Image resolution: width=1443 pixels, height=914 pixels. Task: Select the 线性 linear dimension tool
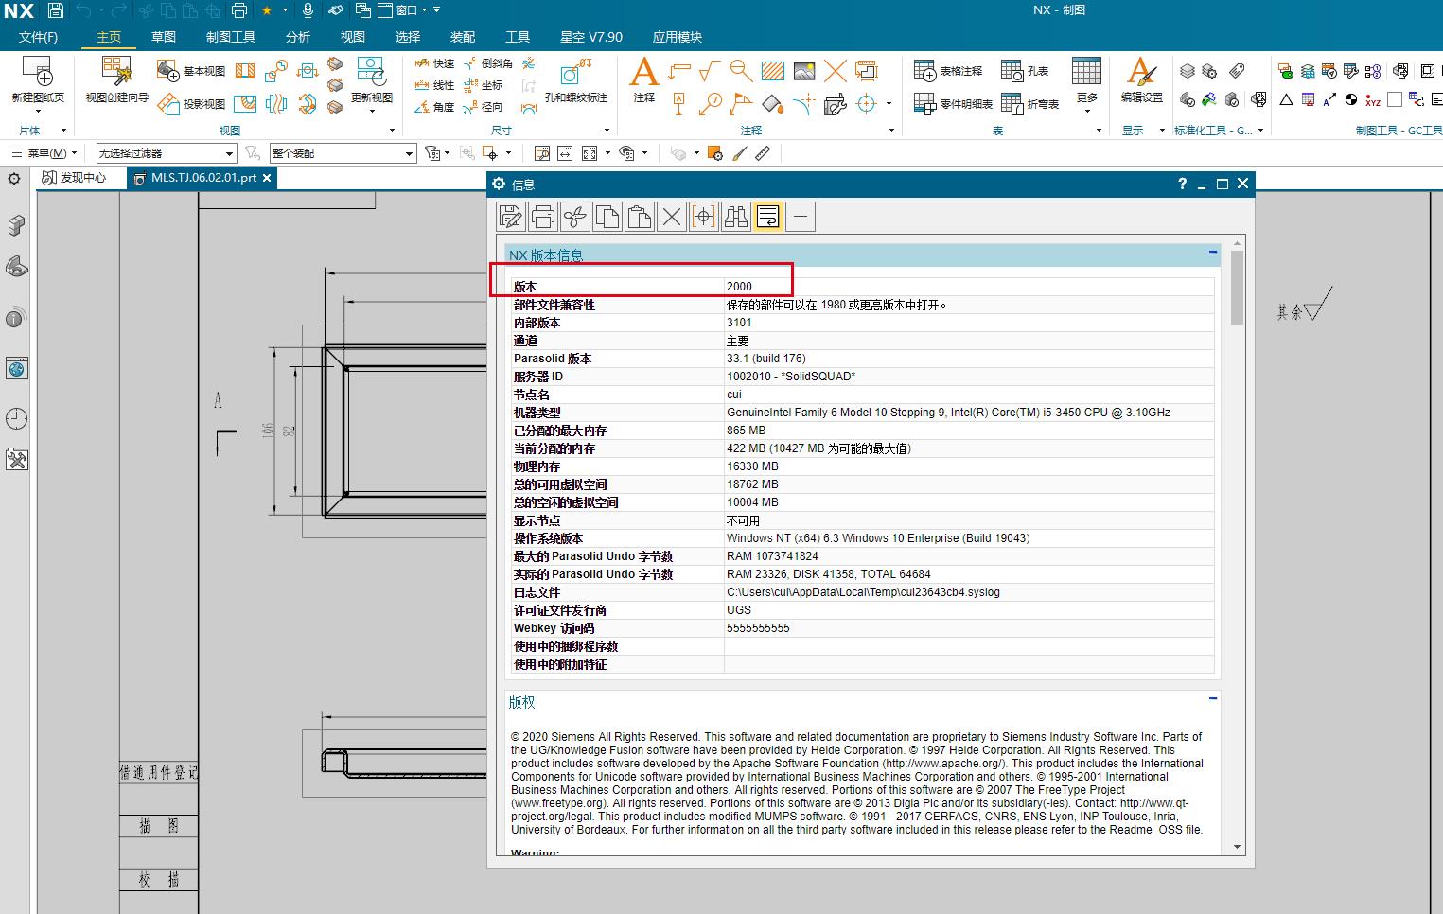click(434, 85)
